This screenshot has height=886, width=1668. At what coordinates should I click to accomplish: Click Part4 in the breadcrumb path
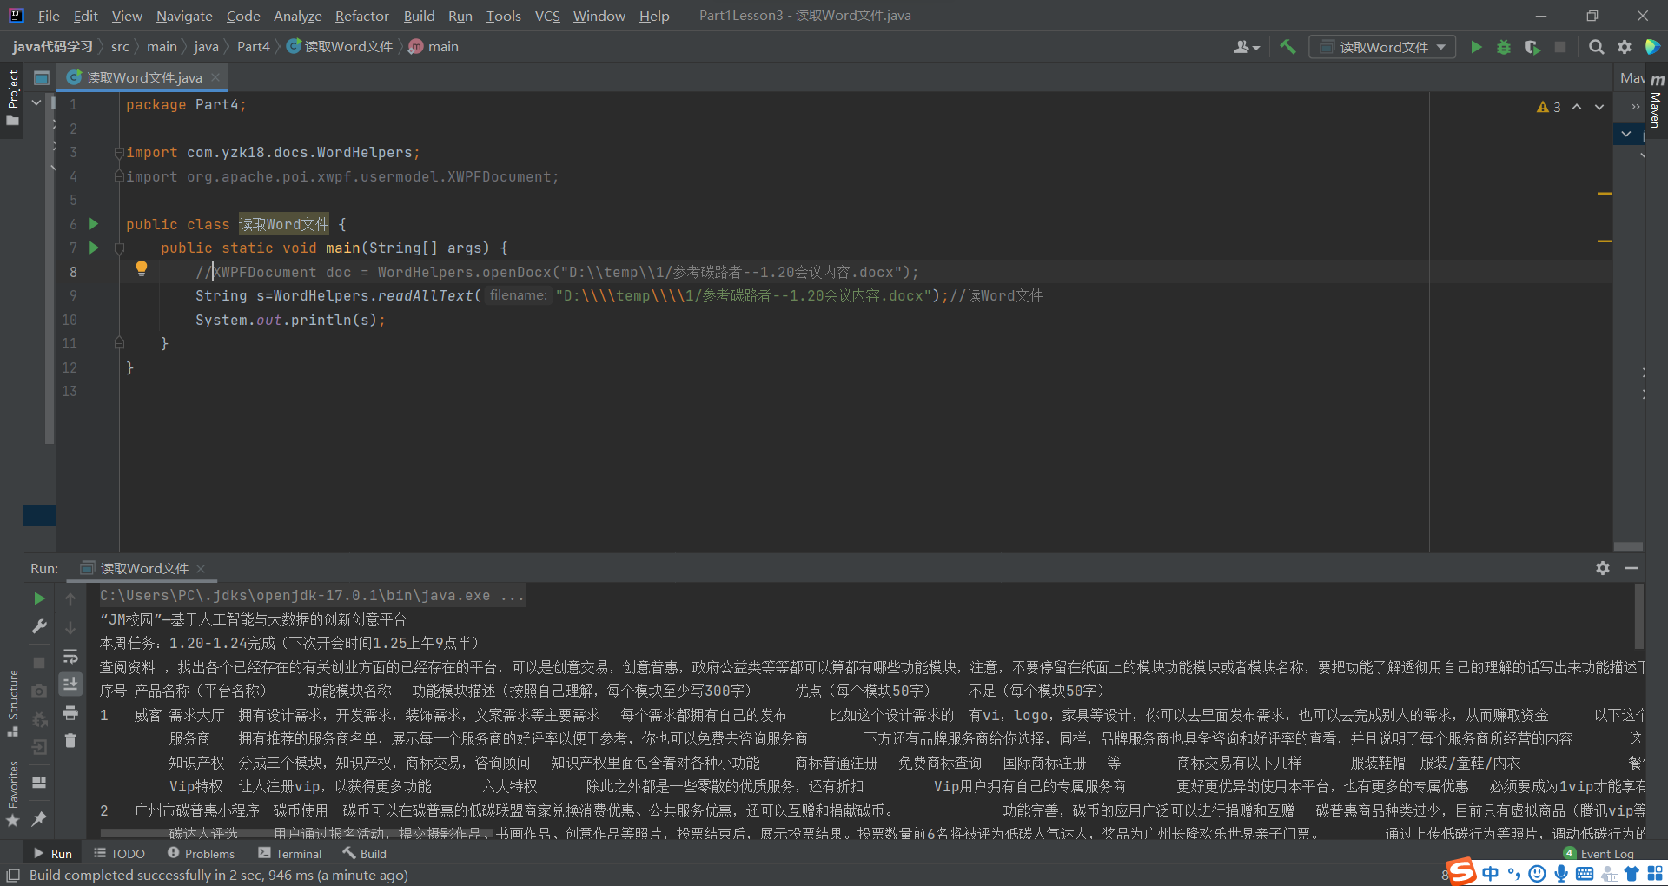tap(254, 47)
